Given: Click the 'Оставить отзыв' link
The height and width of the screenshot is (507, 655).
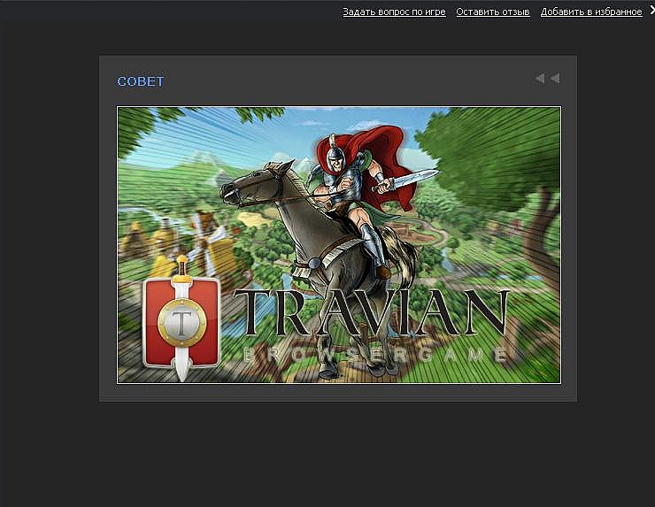Looking at the screenshot, I should pyautogui.click(x=492, y=12).
